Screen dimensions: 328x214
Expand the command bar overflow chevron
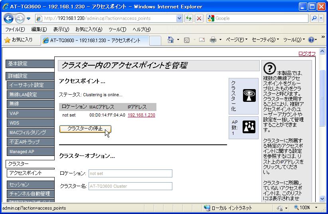click(x=323, y=37)
